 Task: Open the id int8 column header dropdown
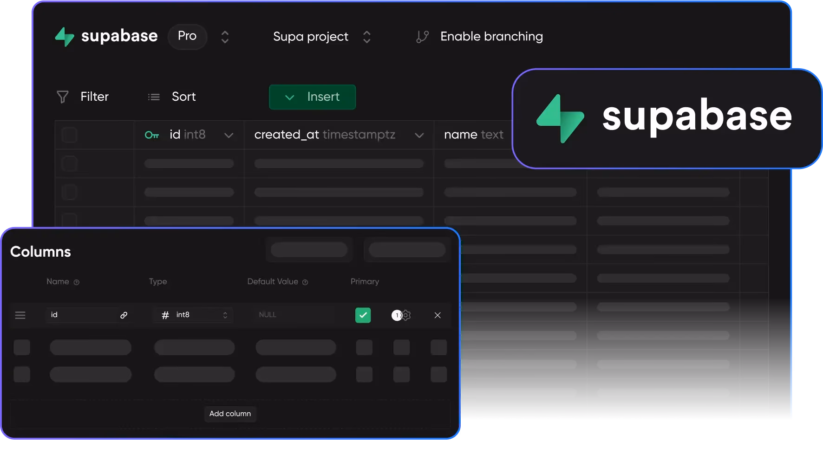click(x=229, y=136)
